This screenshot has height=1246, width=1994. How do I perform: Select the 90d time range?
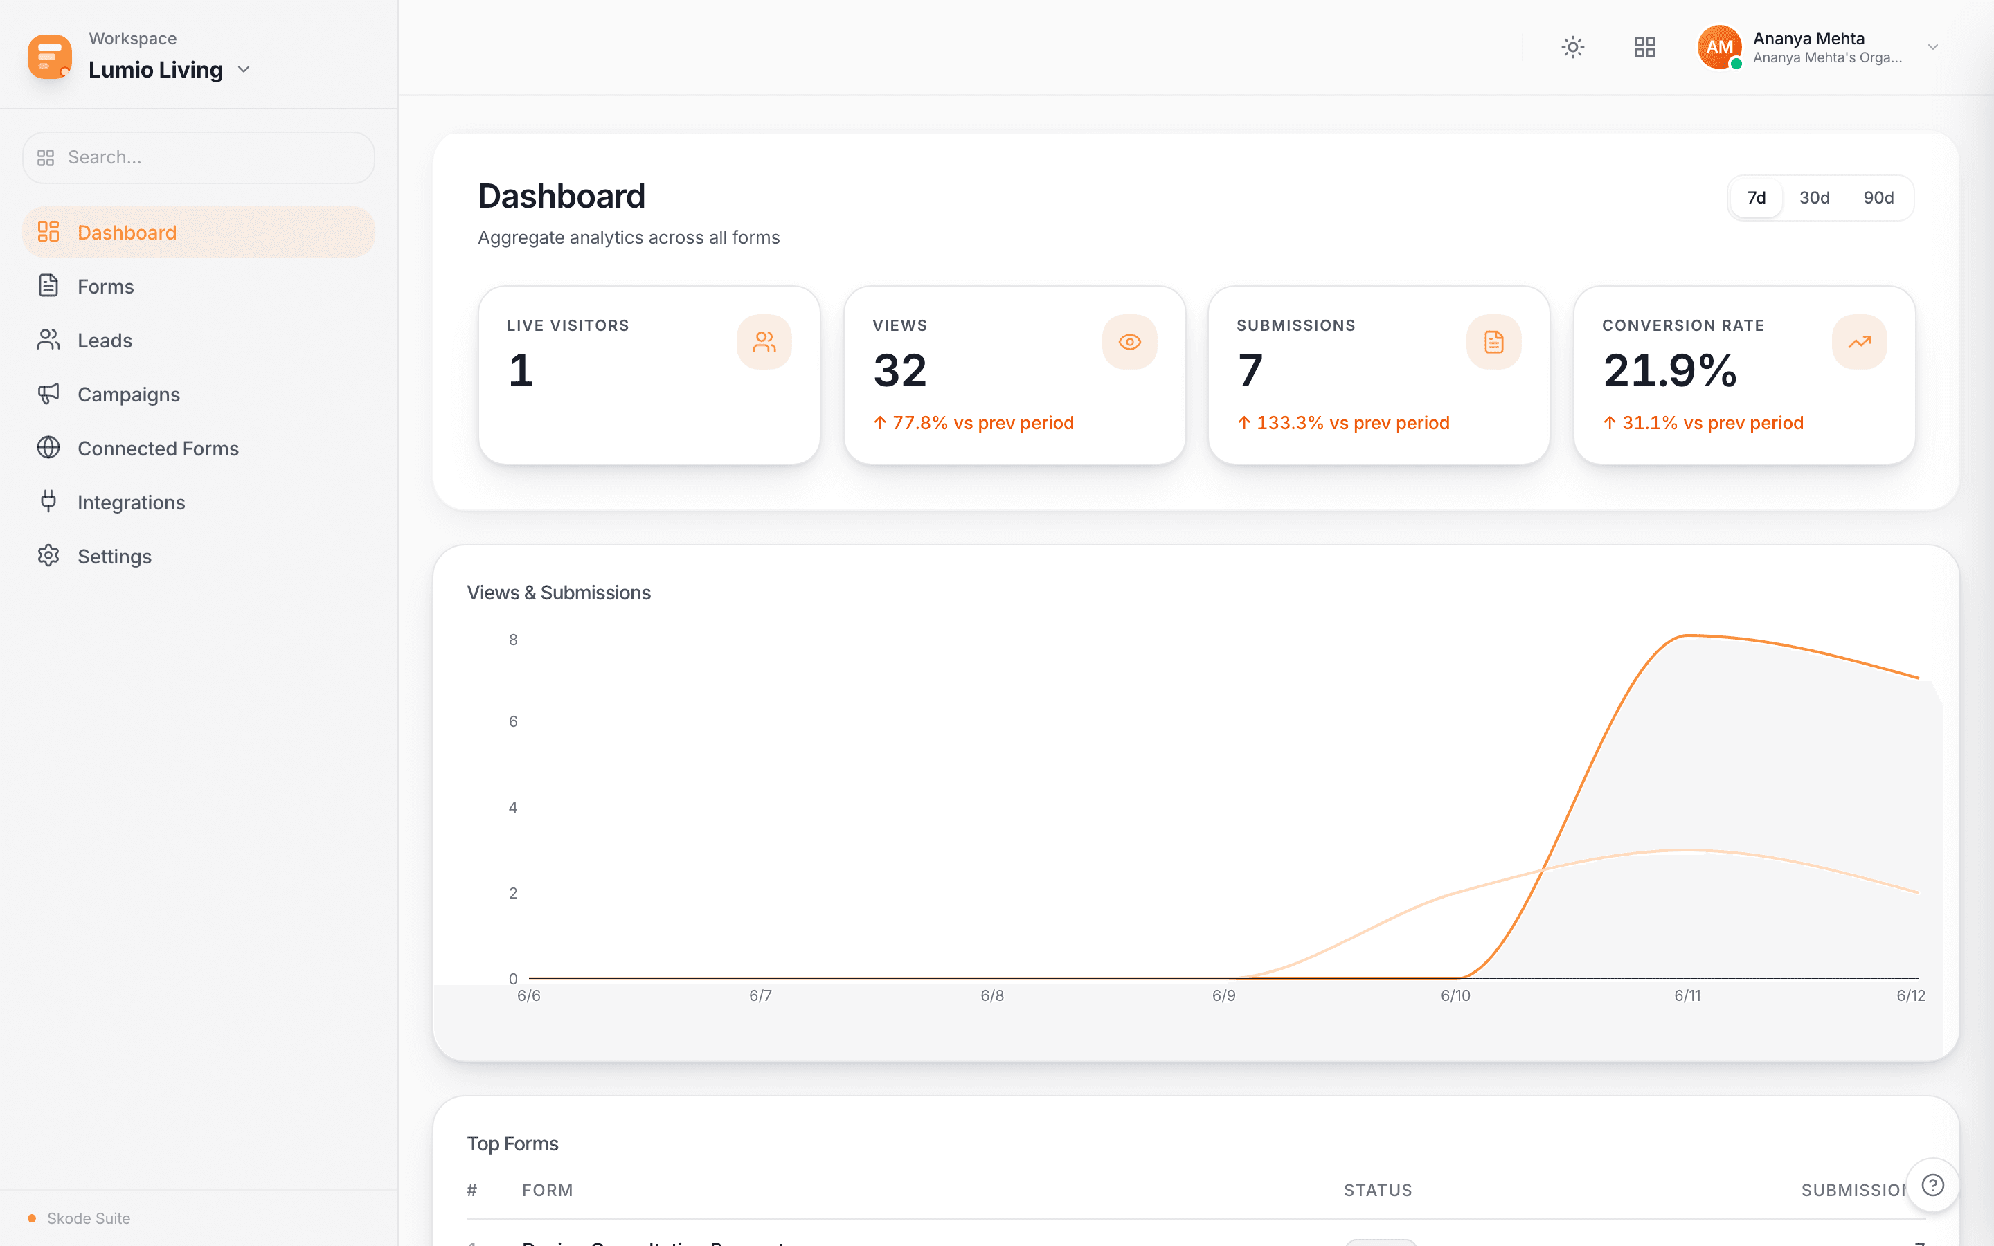[1878, 198]
